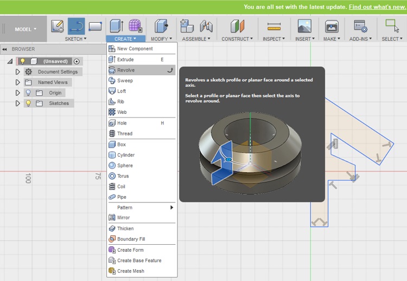Screen dimensions: 407x281
Task: Select the Rectangle sketch tool icon
Action: [95, 26]
